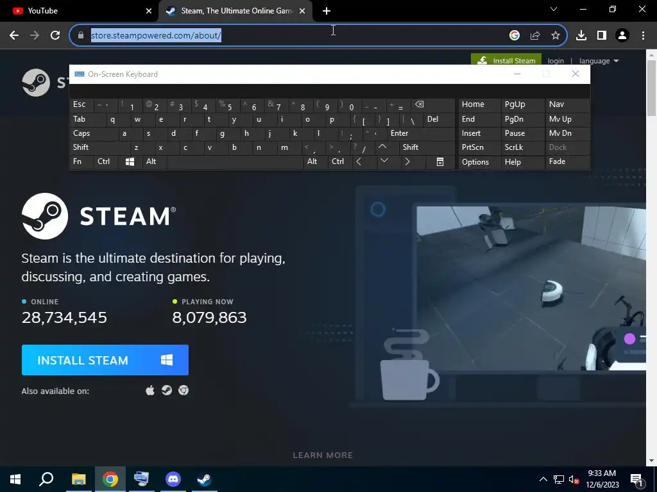Toggle the left Alt key
The height and width of the screenshot is (492, 657).
coord(154,162)
